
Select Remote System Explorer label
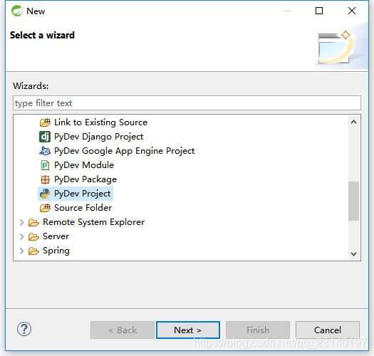click(x=94, y=222)
